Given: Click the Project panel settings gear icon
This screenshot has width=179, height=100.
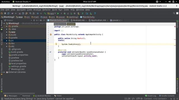Looking at the screenshot, I should (x=41, y=20).
